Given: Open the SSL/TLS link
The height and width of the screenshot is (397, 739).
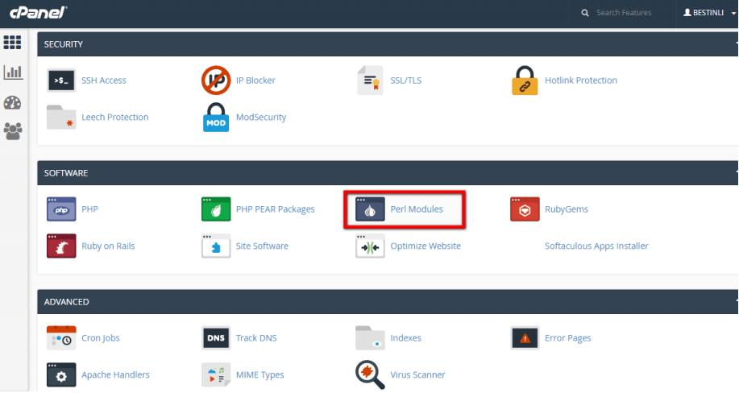Looking at the screenshot, I should click(406, 81).
